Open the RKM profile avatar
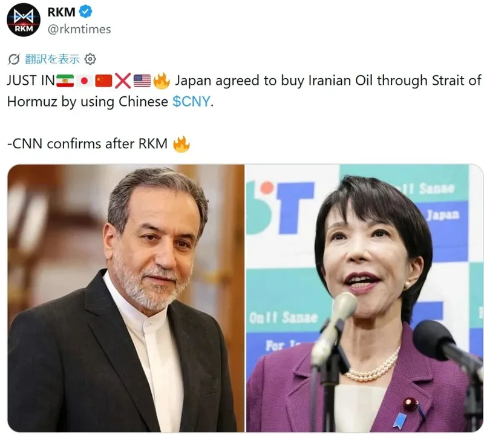This screenshot has height=434, width=484. point(24,20)
